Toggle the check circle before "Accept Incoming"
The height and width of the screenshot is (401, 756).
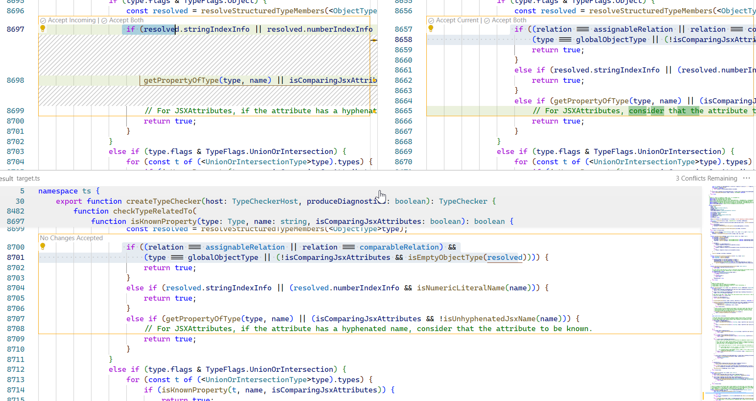[43, 20]
